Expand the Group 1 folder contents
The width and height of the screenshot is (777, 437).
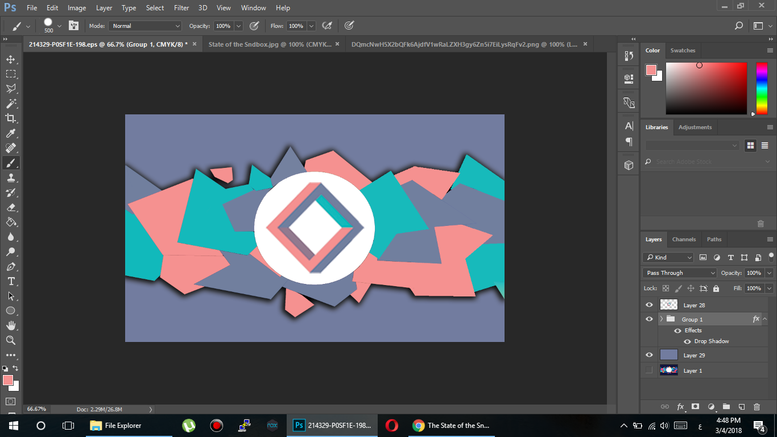point(661,319)
